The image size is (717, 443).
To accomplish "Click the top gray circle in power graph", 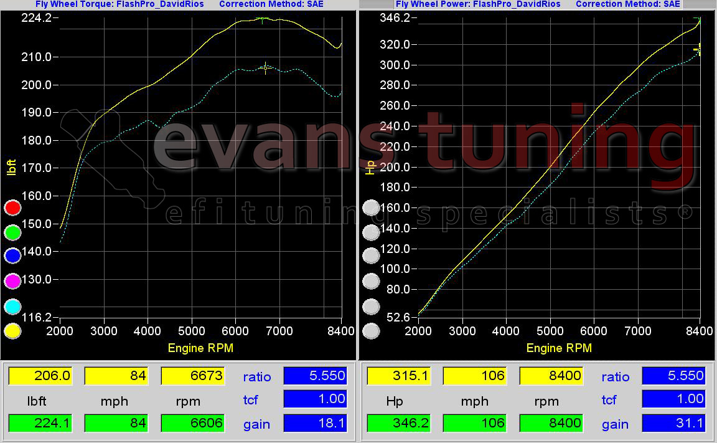I will click(371, 208).
